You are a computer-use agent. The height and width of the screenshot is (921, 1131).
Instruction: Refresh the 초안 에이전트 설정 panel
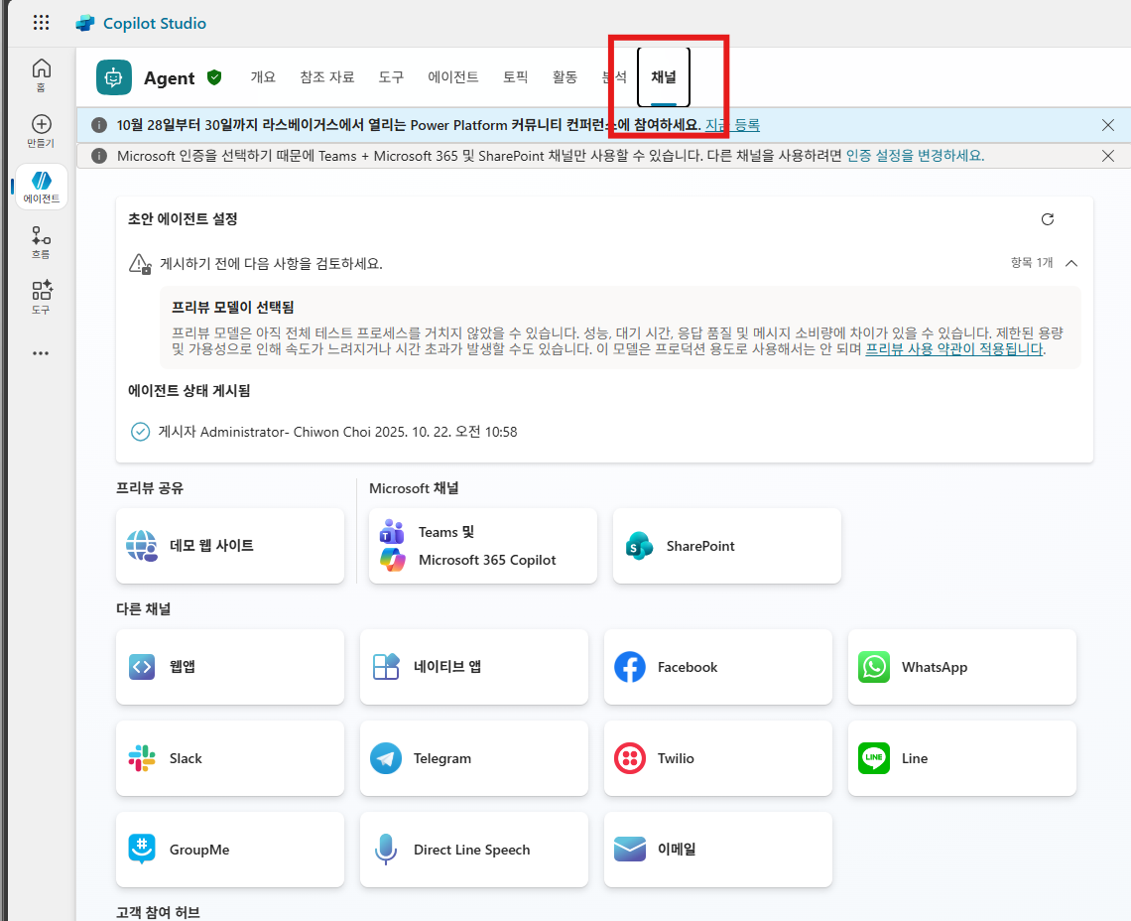(x=1048, y=219)
